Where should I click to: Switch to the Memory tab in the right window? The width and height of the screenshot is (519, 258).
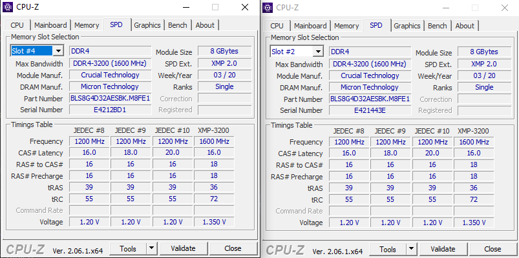tap(346, 26)
